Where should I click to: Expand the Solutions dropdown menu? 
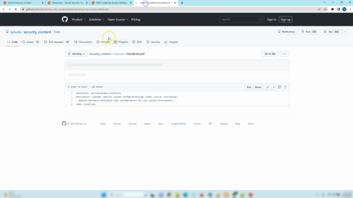(x=97, y=20)
